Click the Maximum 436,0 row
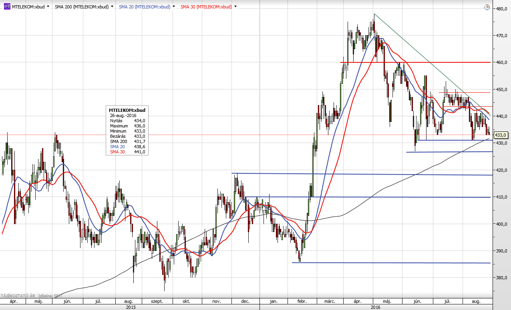 coord(127,126)
